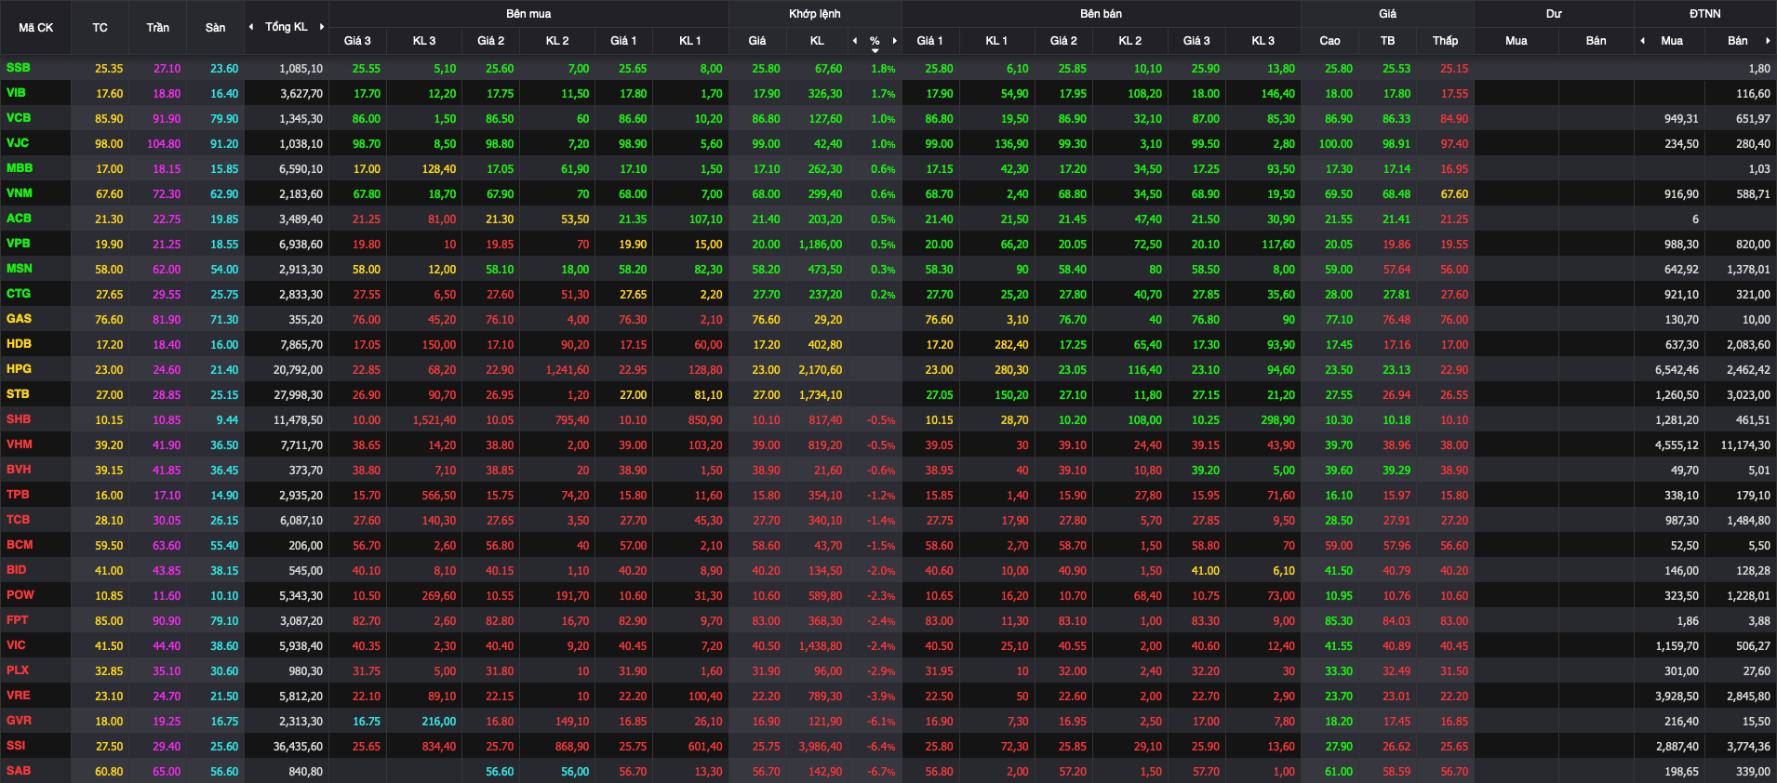Sort by the % column header

point(875,41)
